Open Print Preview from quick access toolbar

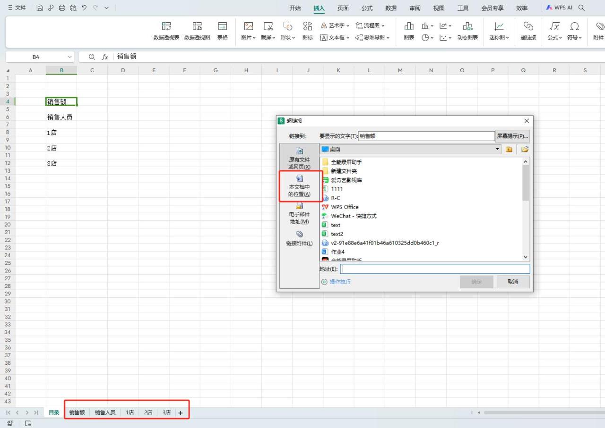(x=73, y=8)
